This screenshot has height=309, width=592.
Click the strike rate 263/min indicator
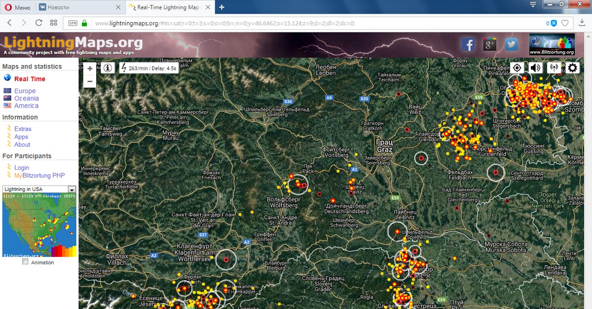tap(148, 68)
